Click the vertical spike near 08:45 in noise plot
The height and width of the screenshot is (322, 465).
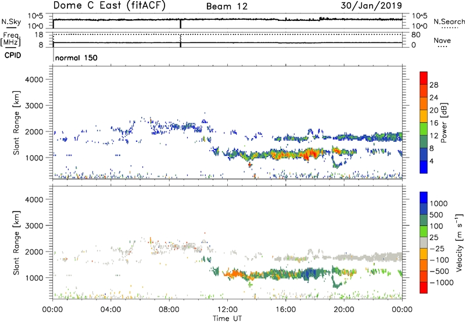tap(180, 24)
